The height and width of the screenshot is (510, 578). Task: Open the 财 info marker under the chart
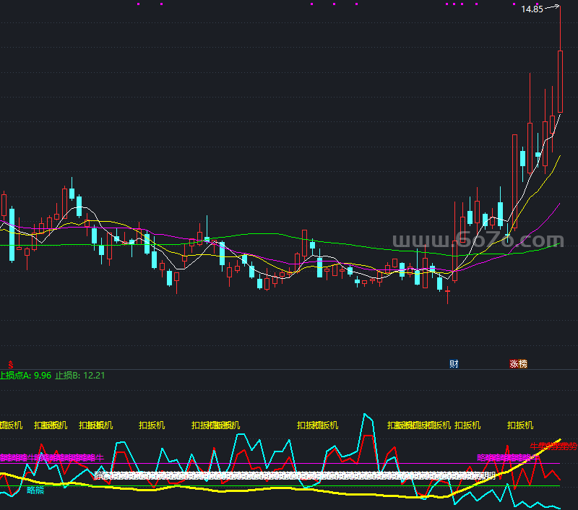(x=454, y=364)
